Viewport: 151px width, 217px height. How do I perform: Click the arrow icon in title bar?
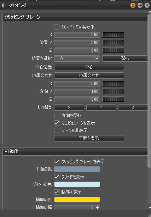pos(140,5)
